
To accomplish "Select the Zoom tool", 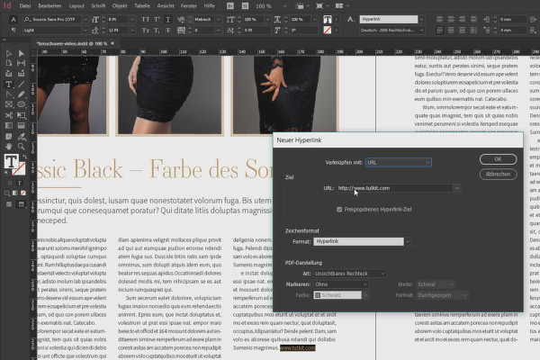I will [22, 147].
